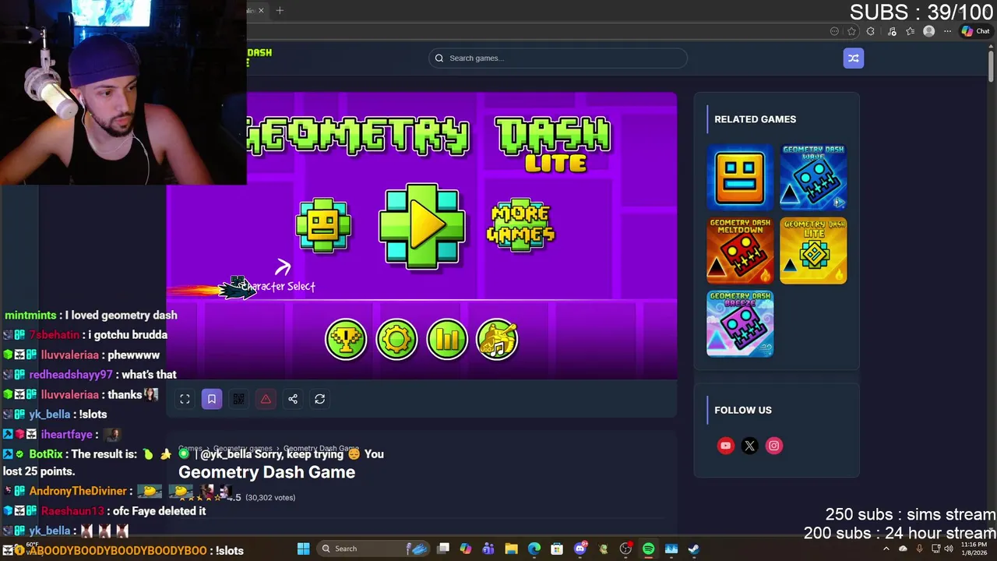The image size is (997, 561).
Task: Open the Geometry Dash Wave related game
Action: [x=813, y=177]
